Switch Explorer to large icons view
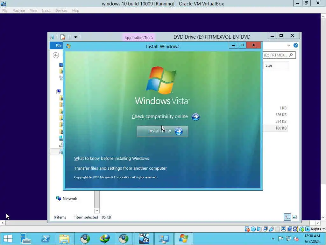The height and width of the screenshot is (245, 326). tap(294, 217)
